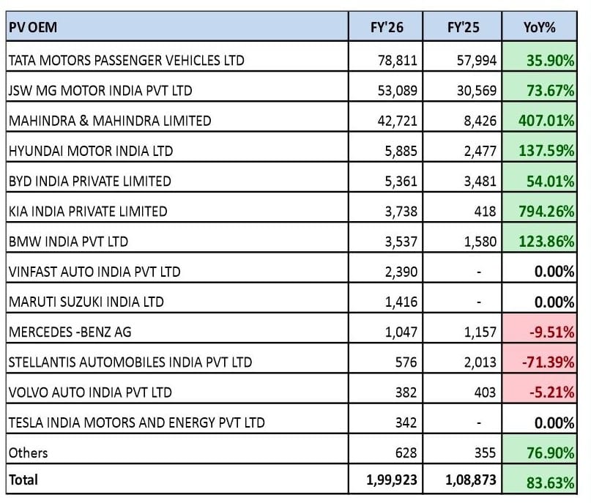Select the FY'25 column header

coord(463,29)
